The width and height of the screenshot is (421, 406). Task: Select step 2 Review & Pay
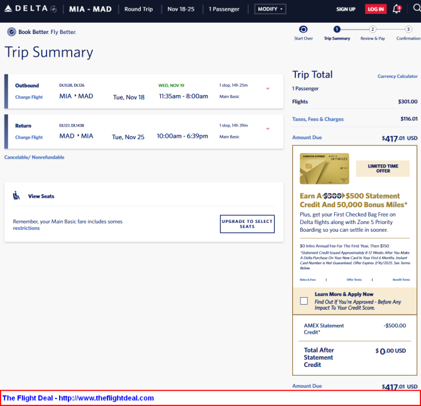pyautogui.click(x=373, y=33)
